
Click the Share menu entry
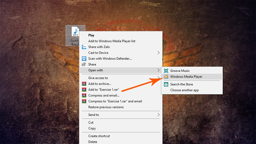click(x=121, y=64)
